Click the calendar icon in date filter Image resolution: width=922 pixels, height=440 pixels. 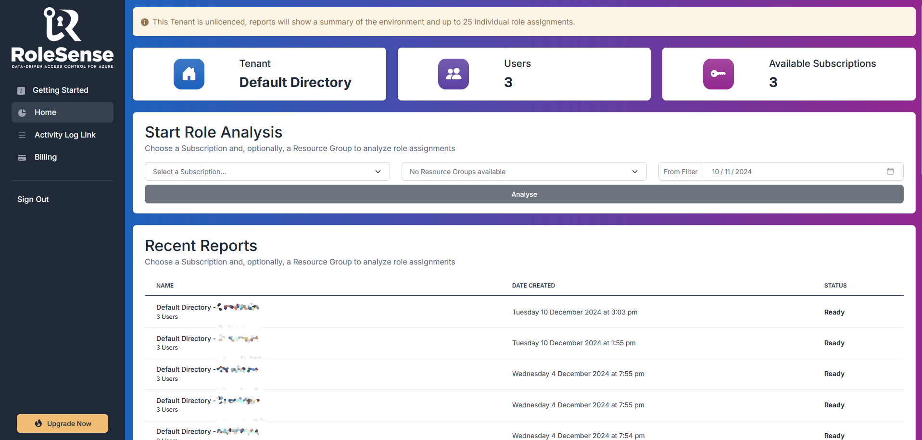pyautogui.click(x=890, y=171)
